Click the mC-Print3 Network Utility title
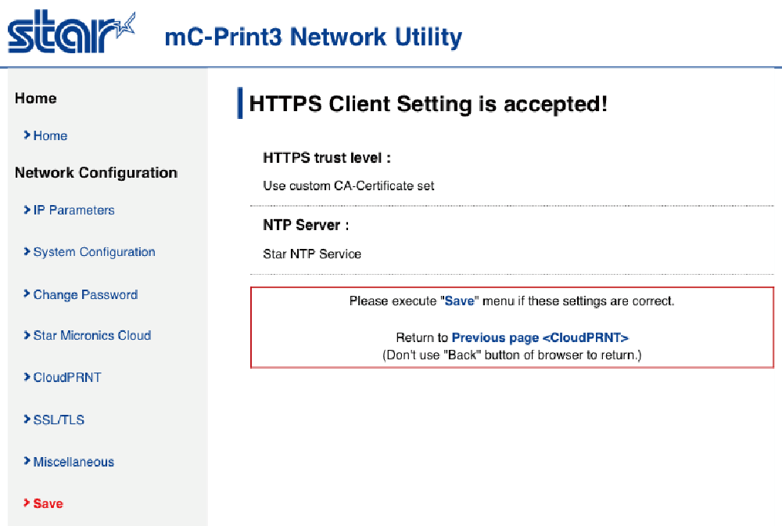Viewport: 782px width, 526px height. (x=314, y=37)
